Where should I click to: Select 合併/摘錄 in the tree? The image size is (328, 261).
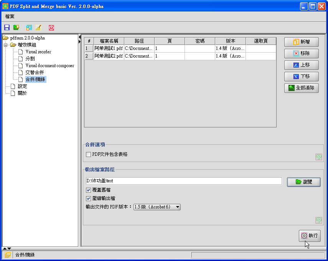click(36, 79)
